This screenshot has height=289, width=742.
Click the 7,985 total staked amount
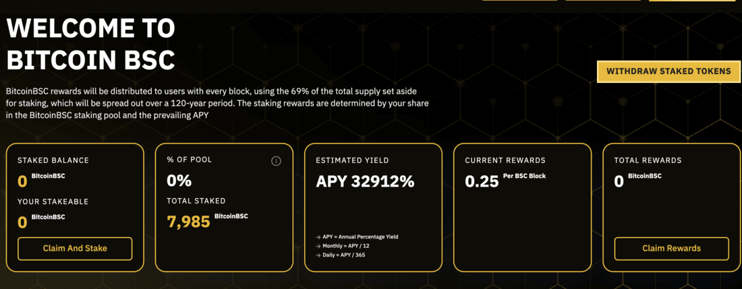point(188,221)
